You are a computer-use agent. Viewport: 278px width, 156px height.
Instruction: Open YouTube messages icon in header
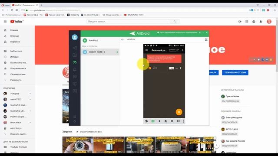coord(254,22)
